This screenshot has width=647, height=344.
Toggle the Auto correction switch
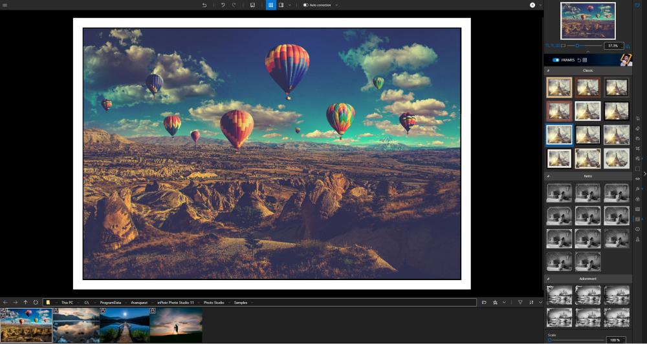coord(306,5)
